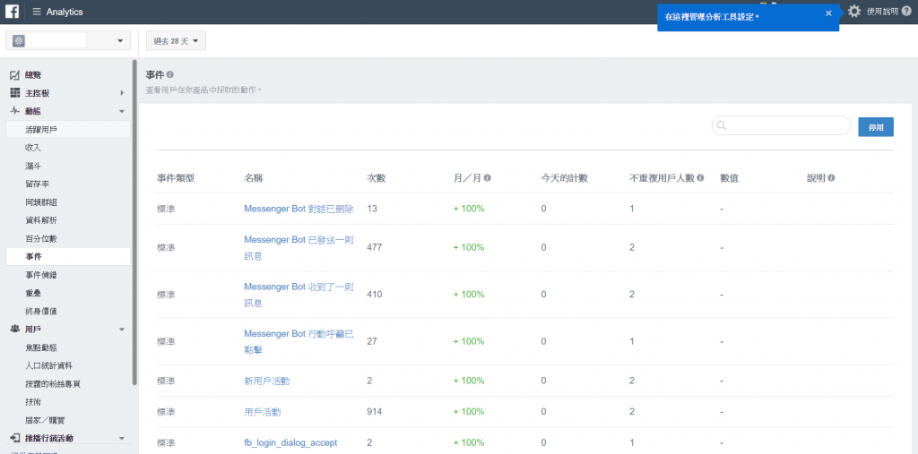The image size is (918, 454).
Task: Collapse the 推播行銷活動 section arrow
Action: (x=122, y=438)
